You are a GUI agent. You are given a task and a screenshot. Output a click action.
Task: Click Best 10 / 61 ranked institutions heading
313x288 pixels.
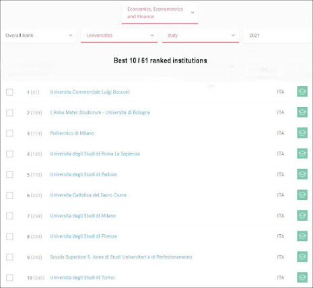click(x=160, y=61)
